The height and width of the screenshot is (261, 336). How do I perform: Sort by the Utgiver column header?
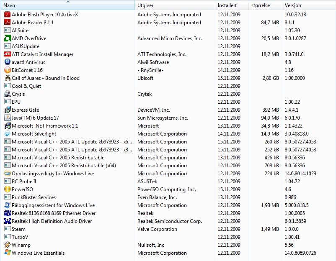175,5
